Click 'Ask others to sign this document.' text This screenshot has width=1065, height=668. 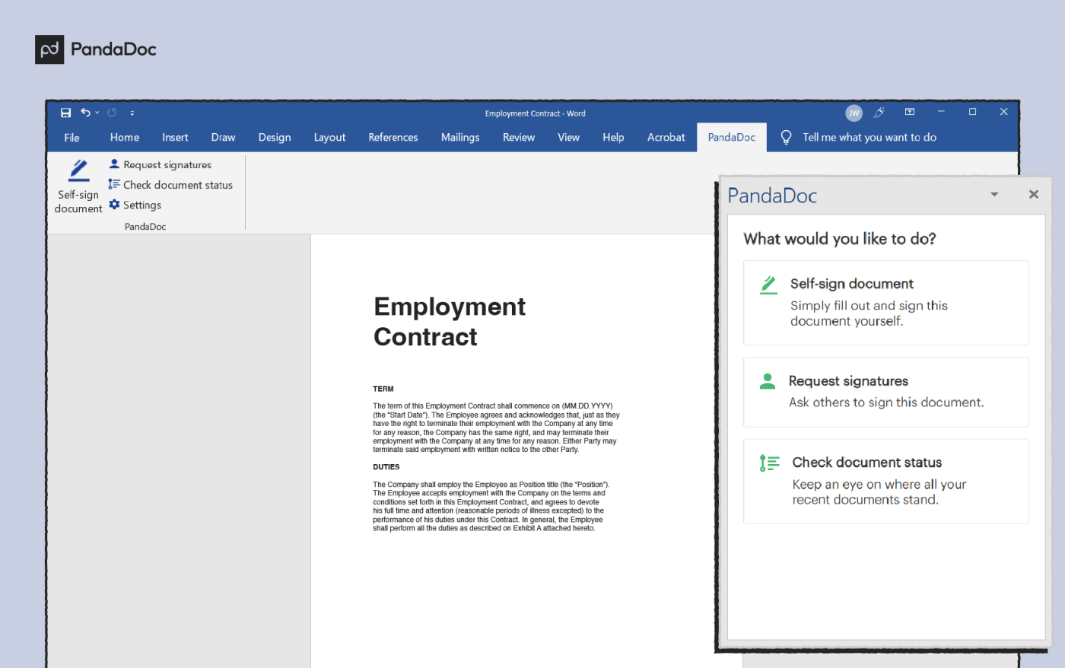tap(886, 402)
